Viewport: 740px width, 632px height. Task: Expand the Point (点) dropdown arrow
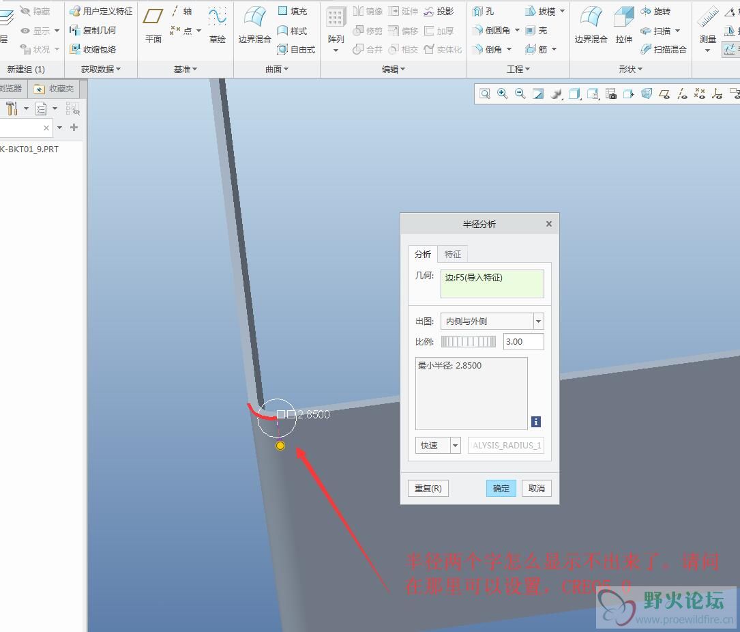coord(198,31)
